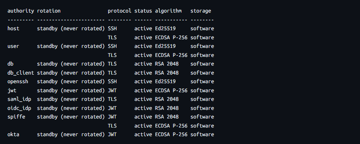Select the 'user' authority name

click(x=13, y=46)
